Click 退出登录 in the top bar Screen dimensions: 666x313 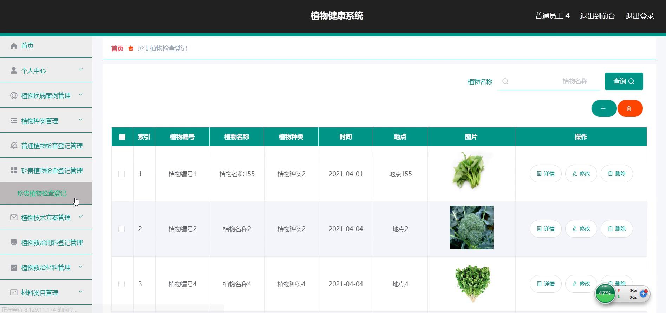tap(639, 16)
